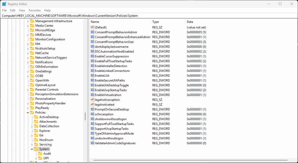Select the ConsentPromptBehaviorEnhancedAdmin value name
298x163 pixels.
click(123, 37)
